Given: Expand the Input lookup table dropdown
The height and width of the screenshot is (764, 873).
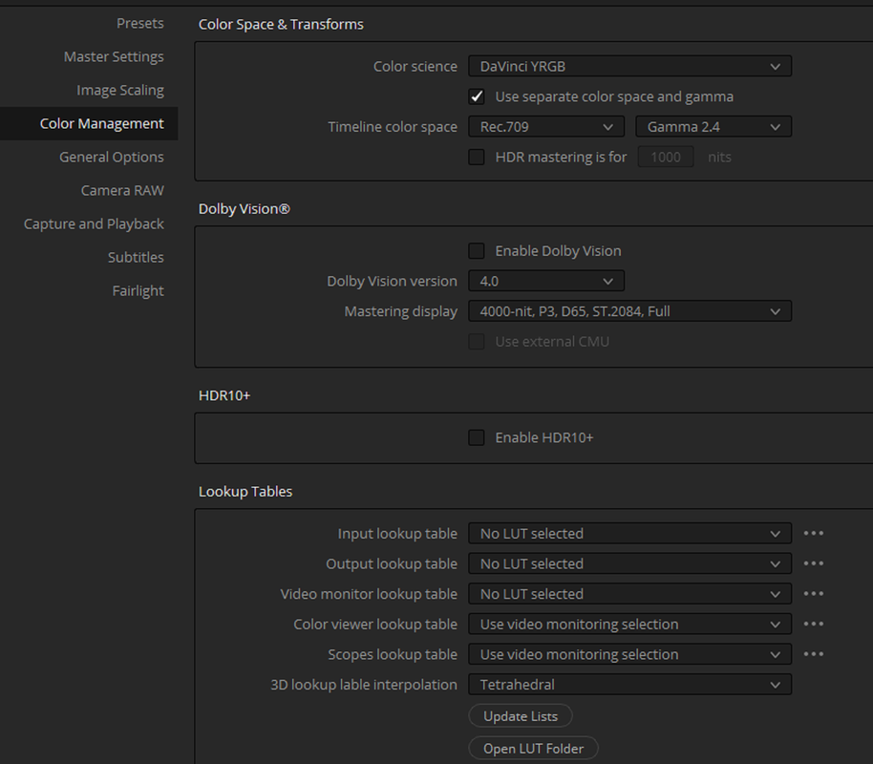Looking at the screenshot, I should pyautogui.click(x=629, y=534).
